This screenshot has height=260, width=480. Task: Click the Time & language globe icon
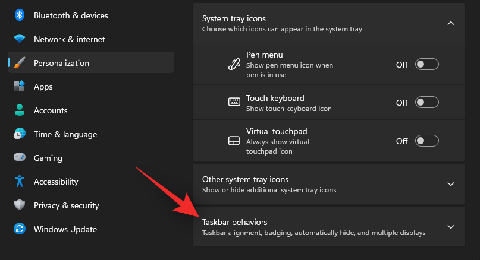(x=20, y=134)
